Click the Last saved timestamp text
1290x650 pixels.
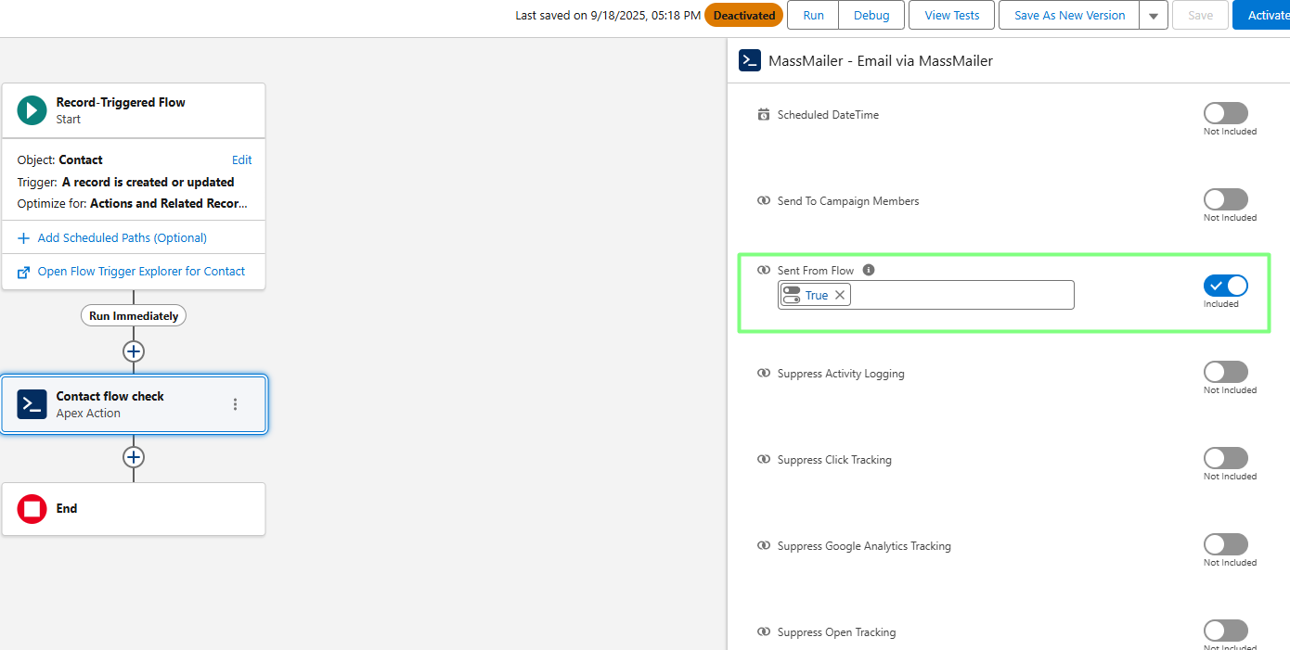[608, 15]
